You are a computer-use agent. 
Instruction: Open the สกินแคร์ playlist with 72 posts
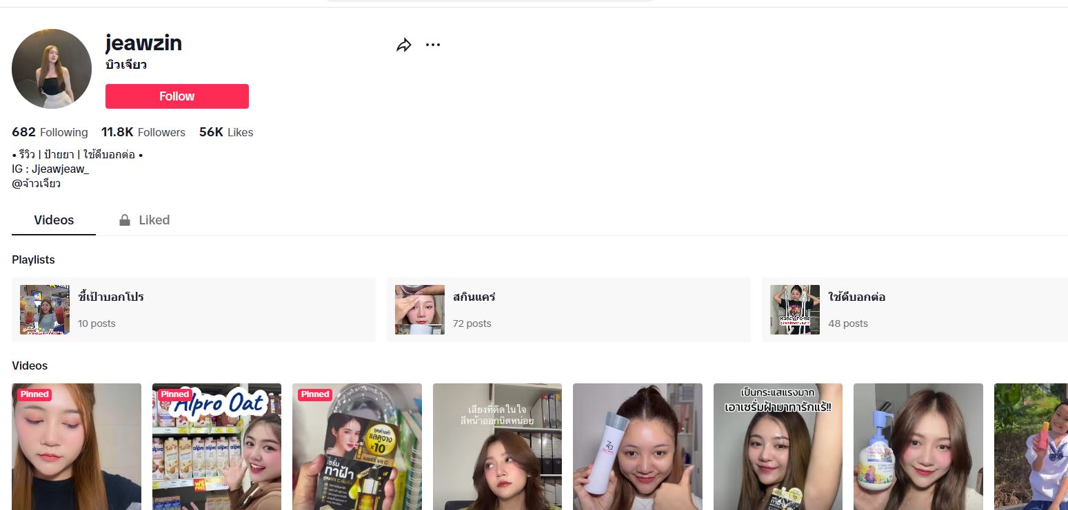tap(569, 310)
